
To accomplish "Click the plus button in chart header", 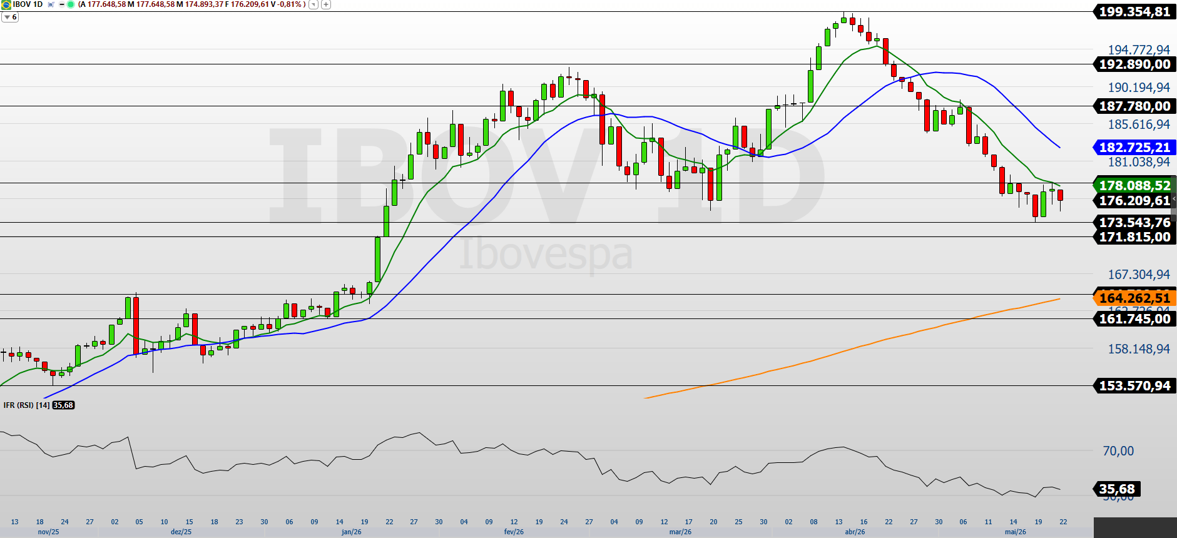I will tap(325, 4).
